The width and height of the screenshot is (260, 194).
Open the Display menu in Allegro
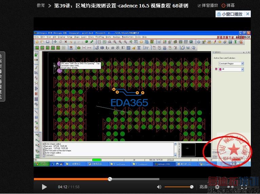[61, 37]
